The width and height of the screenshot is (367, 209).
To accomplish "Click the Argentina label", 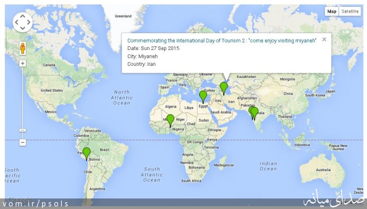I will coord(97,188).
